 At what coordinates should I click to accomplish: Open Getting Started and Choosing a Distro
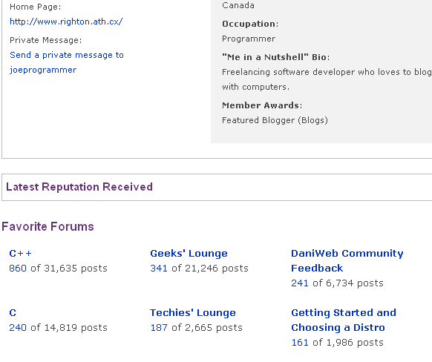point(344,320)
